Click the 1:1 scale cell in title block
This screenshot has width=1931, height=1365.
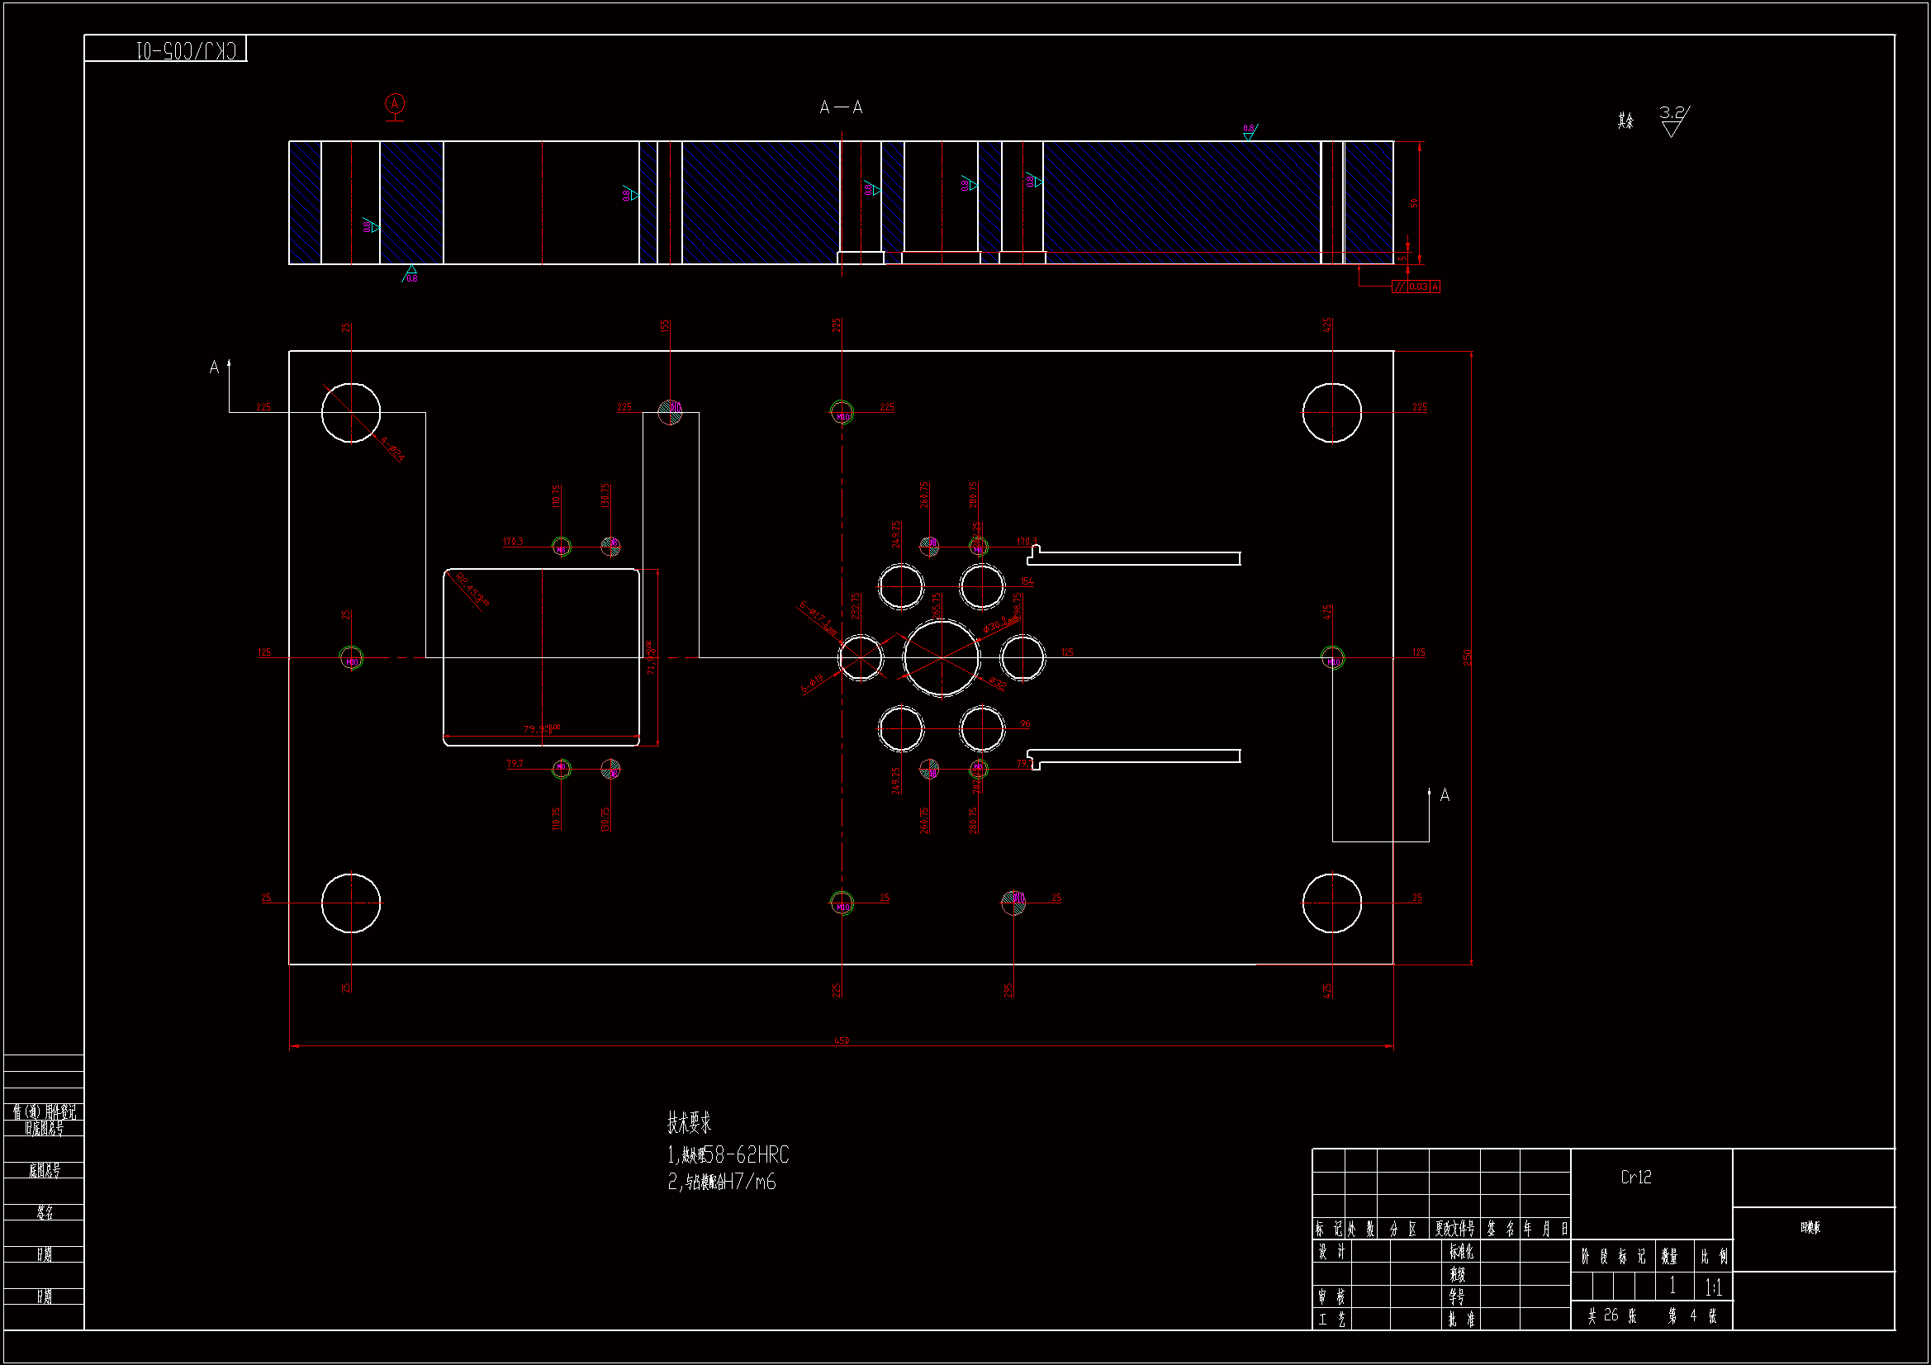[x=1712, y=1287]
